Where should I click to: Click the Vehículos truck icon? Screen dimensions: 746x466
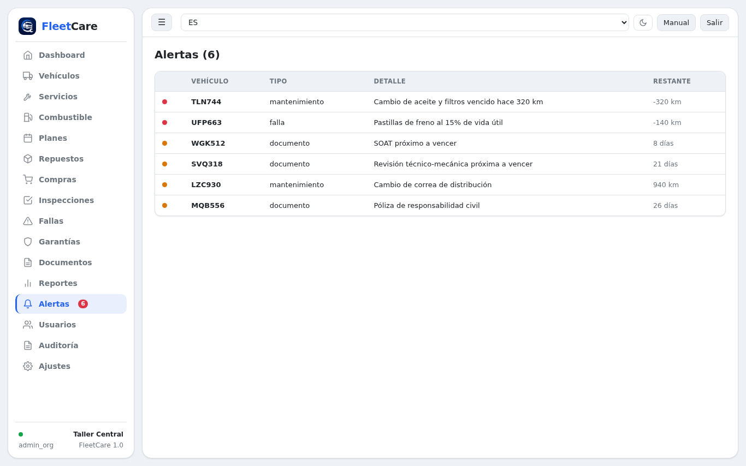[28, 76]
